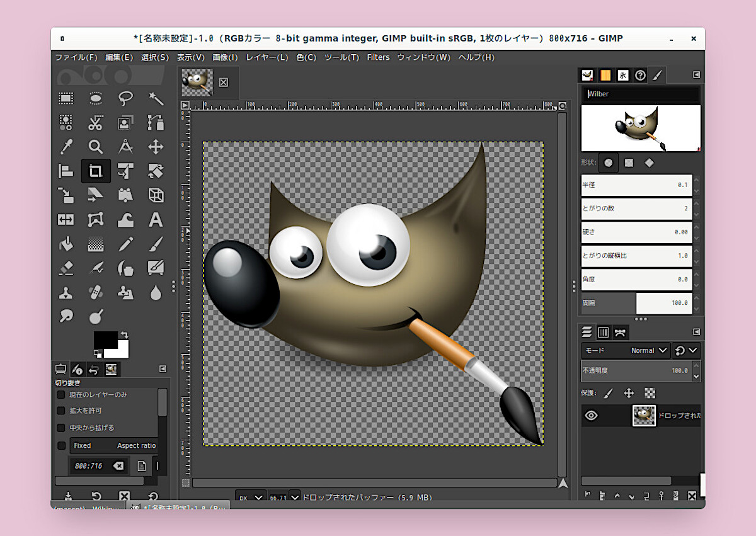Viewport: 756px width, 536px height.
Task: Open the px unit dropdown at the bottom
Action: (250, 497)
